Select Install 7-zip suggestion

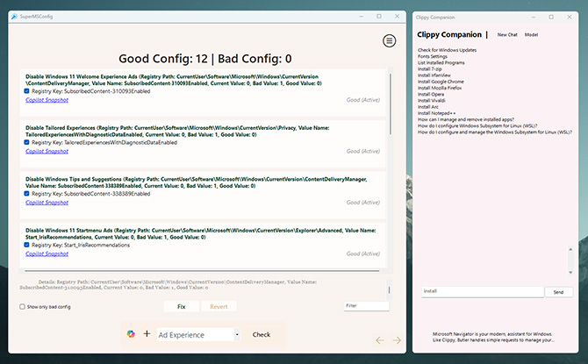[430, 69]
